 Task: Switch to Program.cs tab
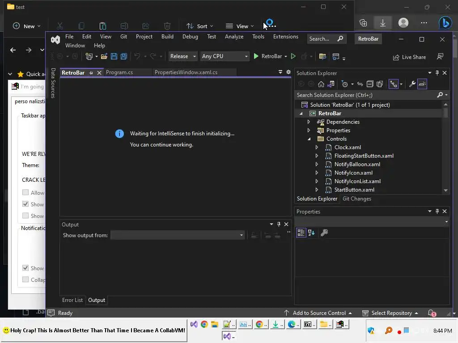tap(119, 72)
